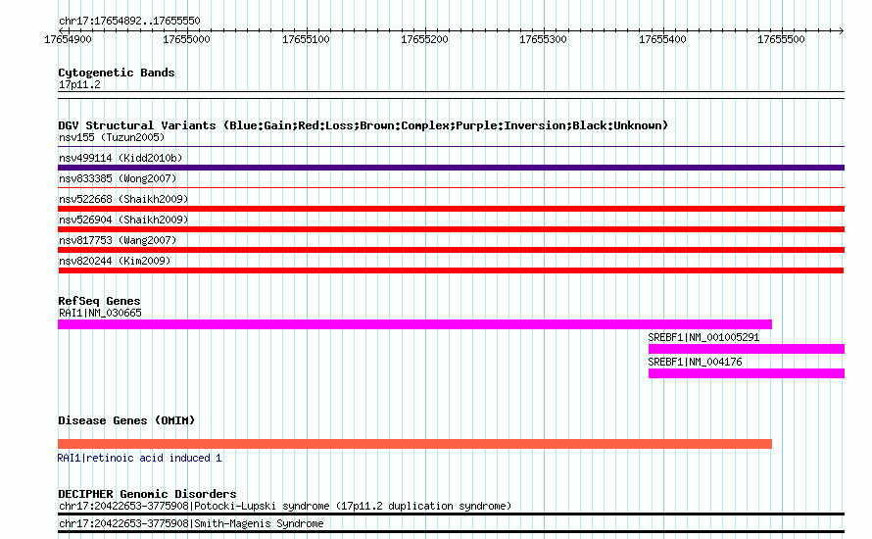
Task: Click the red nsv820244 loss bar
Action: click(451, 270)
